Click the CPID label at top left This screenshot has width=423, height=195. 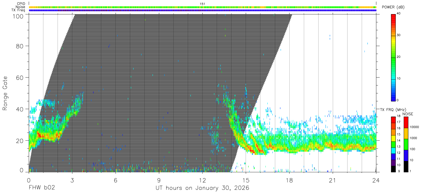pos(21,4)
